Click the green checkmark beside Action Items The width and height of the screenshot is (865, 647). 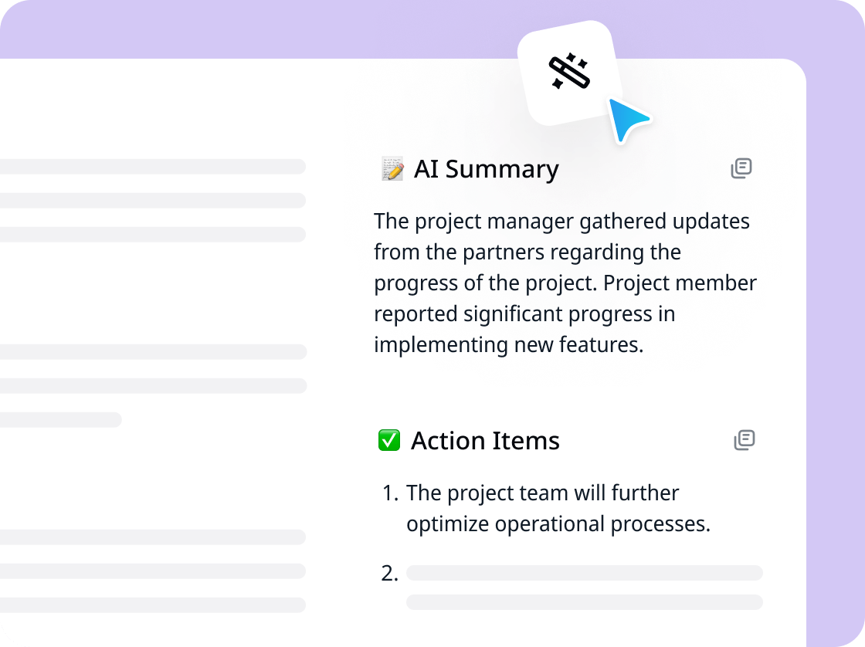coord(388,441)
